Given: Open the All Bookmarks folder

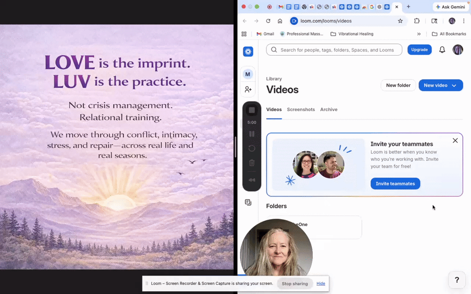Looking at the screenshot, I should (449, 34).
